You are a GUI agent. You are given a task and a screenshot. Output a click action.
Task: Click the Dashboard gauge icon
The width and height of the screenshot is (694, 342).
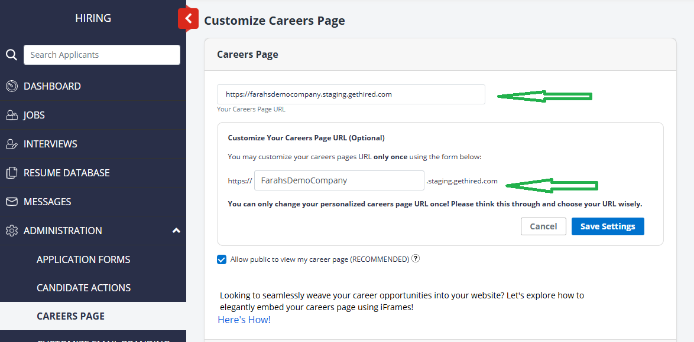tap(11, 86)
